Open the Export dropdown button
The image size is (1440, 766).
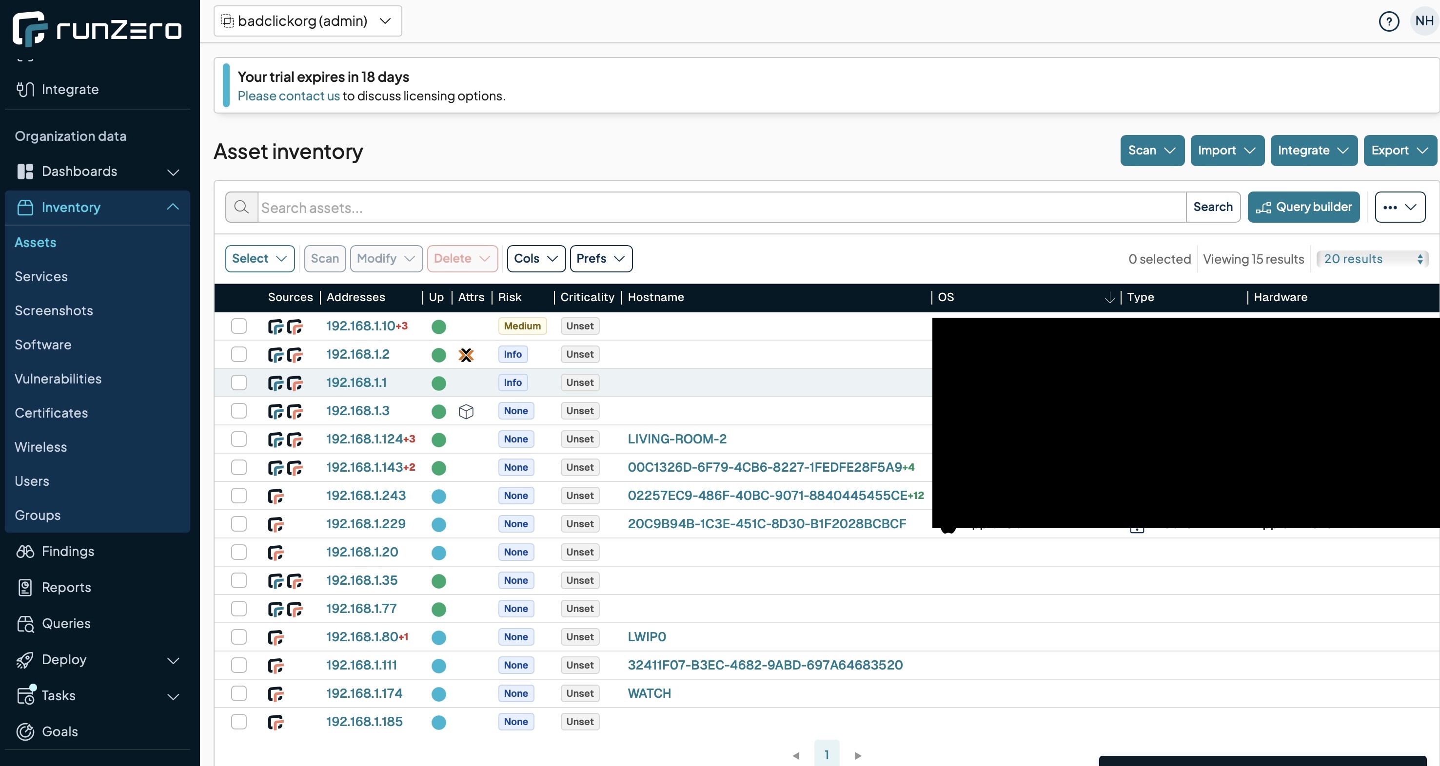pos(1400,150)
